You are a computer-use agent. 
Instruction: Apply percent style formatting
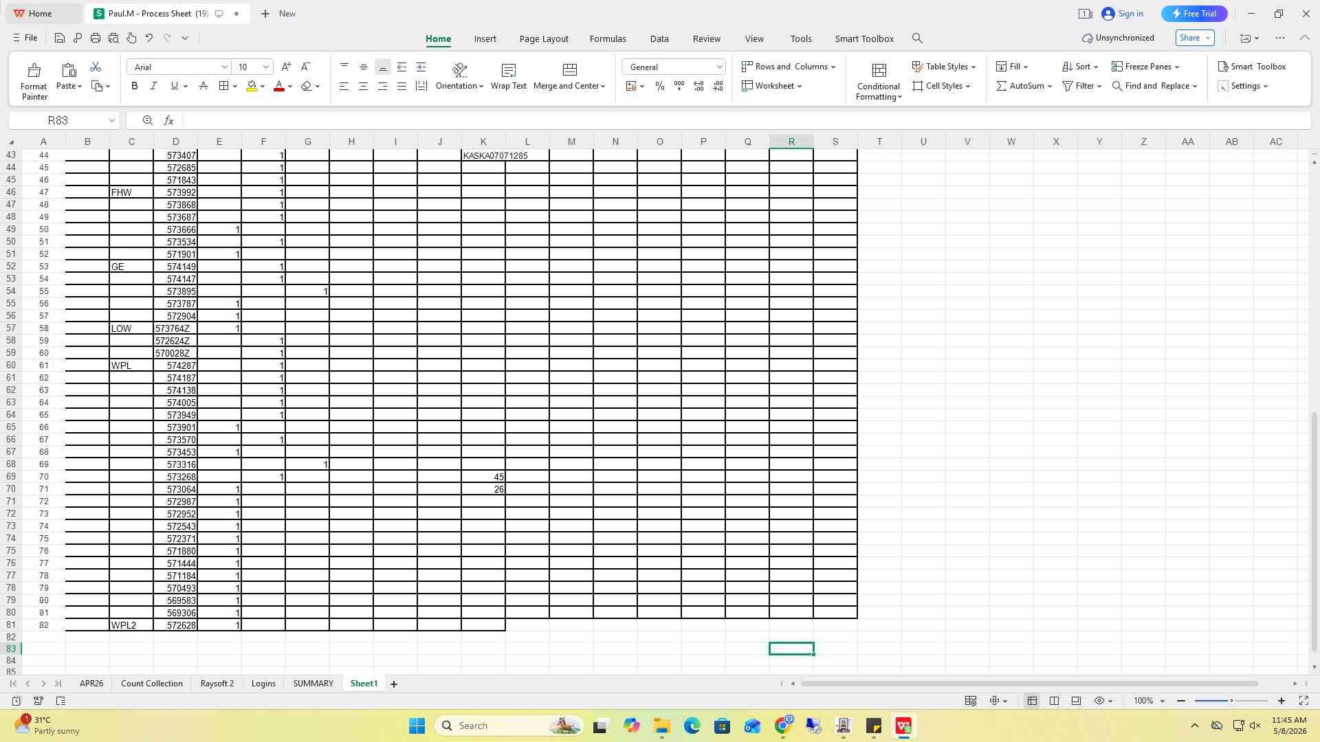point(659,86)
